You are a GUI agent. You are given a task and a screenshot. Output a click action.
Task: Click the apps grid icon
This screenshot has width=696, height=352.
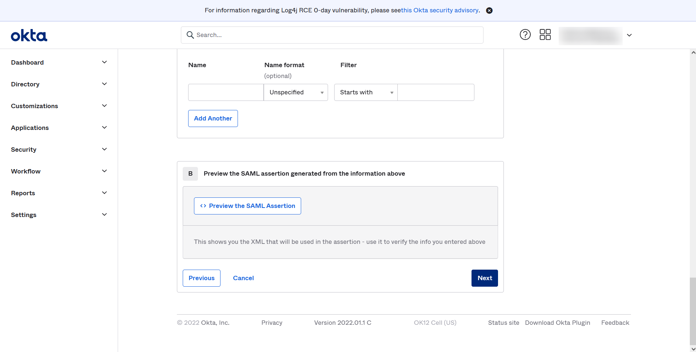(x=545, y=34)
